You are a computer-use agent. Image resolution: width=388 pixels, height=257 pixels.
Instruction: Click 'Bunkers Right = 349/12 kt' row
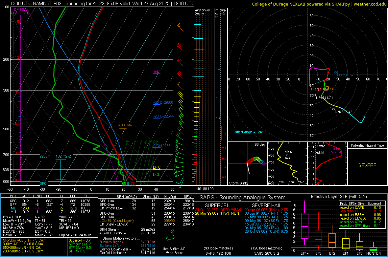128,242
